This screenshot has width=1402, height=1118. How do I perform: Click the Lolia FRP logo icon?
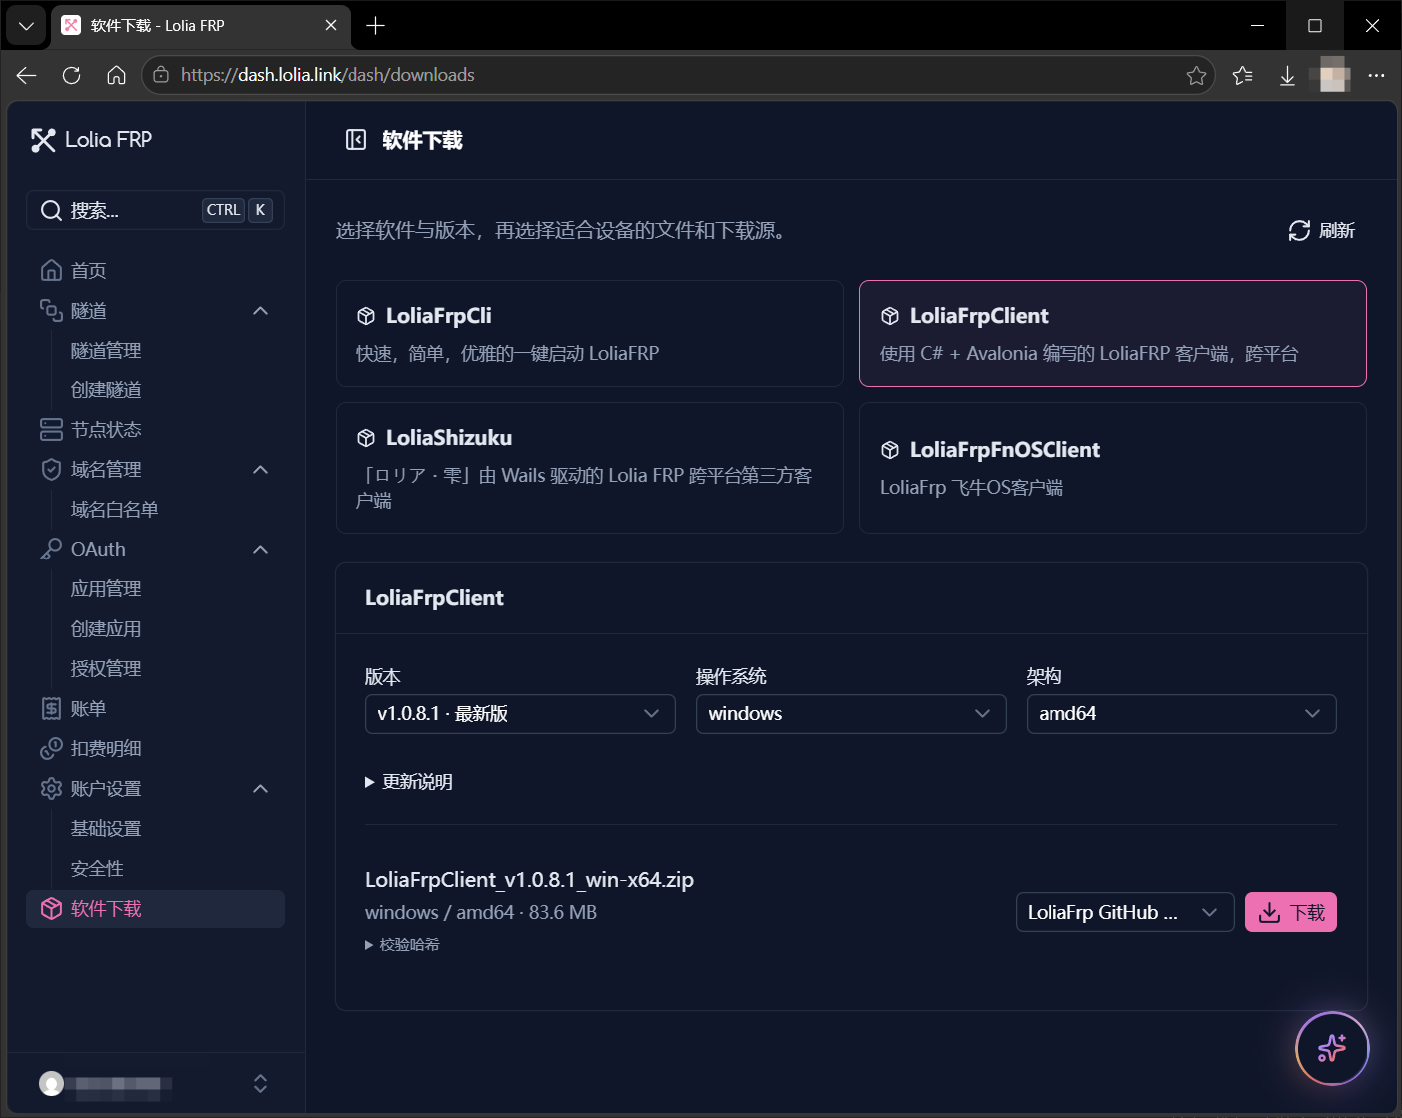click(x=43, y=140)
